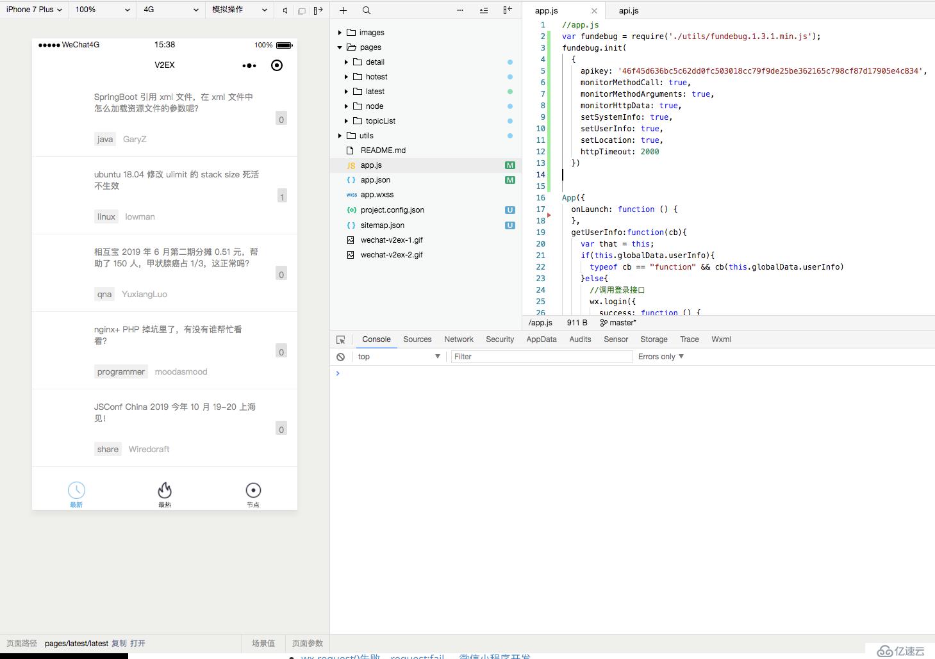The image size is (935, 659).
Task: Open the Storage panel tab
Action: tap(654, 339)
